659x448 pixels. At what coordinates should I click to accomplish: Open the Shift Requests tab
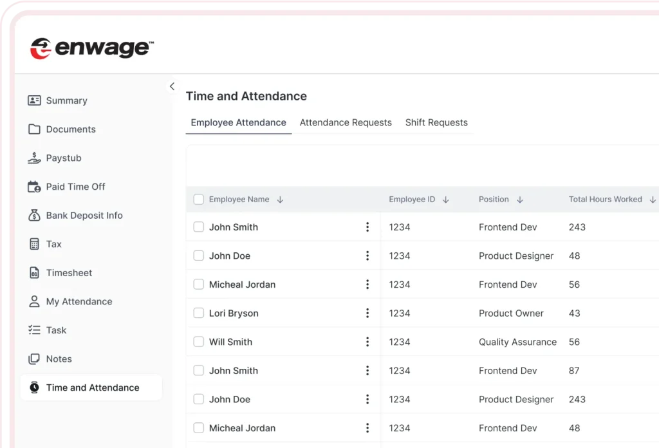pos(436,122)
